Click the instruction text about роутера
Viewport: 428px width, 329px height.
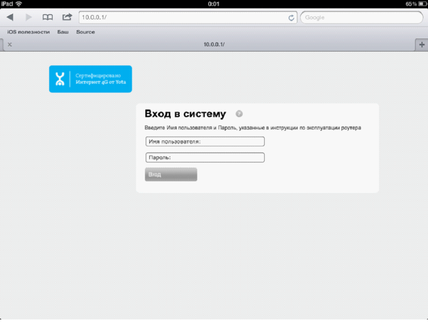[253, 127]
